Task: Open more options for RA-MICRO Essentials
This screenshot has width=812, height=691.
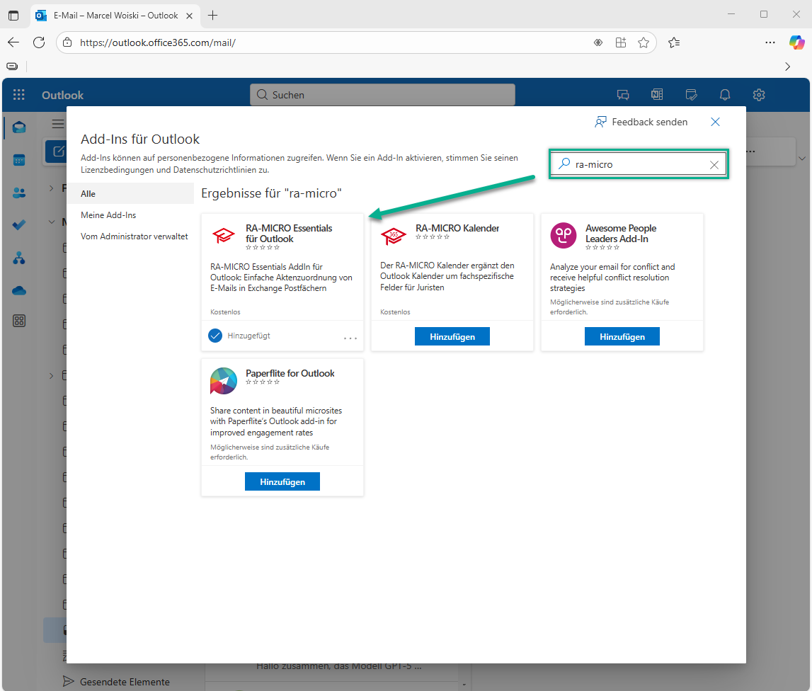Action: (x=350, y=338)
